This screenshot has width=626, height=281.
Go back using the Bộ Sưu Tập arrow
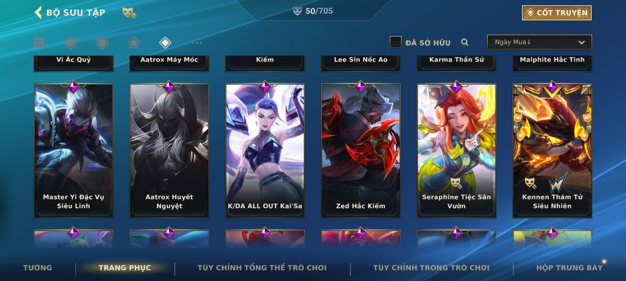[38, 12]
